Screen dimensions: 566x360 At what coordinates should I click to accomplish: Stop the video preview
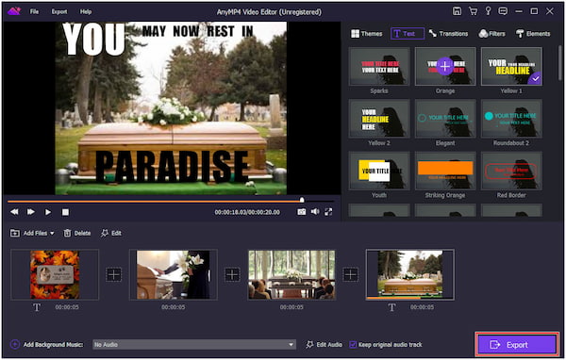(65, 212)
